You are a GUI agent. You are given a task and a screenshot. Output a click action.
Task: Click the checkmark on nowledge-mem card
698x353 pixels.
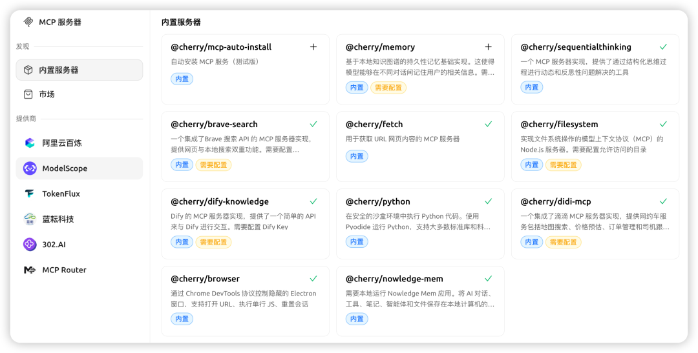click(489, 279)
